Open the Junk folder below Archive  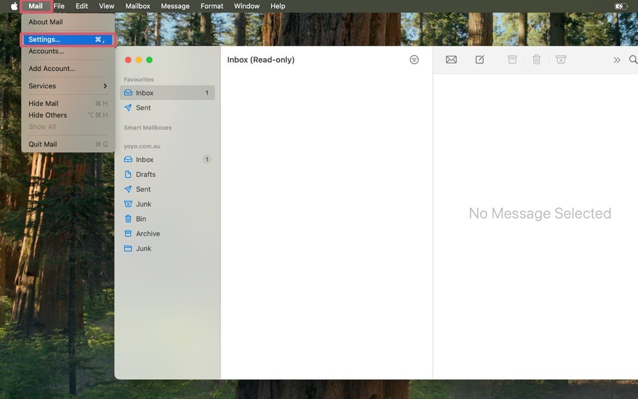click(167, 248)
